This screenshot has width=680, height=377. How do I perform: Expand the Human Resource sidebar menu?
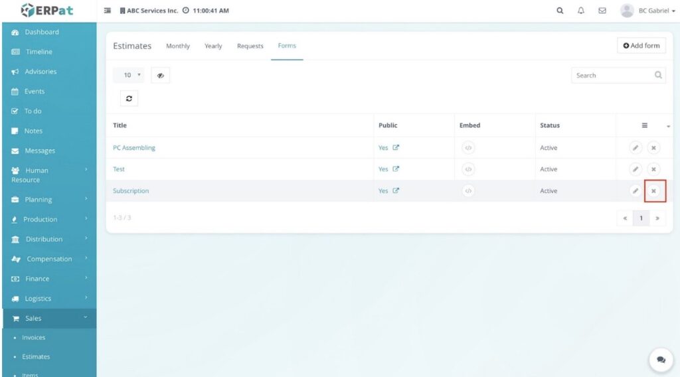[48, 175]
